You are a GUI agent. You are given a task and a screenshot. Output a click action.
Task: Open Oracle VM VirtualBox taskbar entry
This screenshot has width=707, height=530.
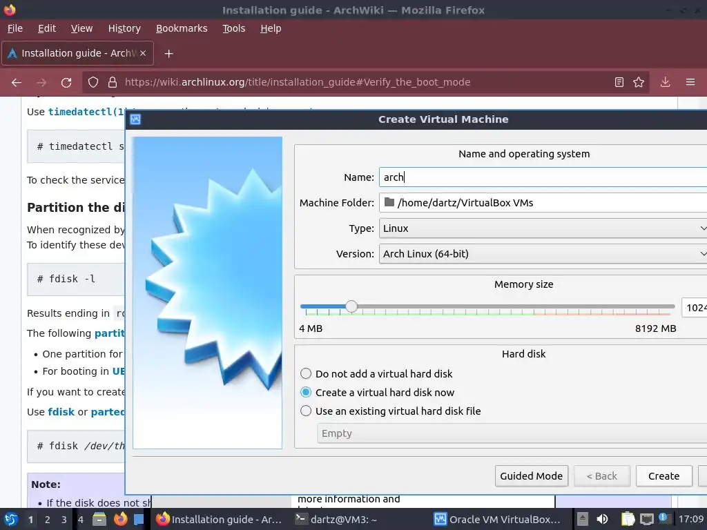(x=498, y=519)
